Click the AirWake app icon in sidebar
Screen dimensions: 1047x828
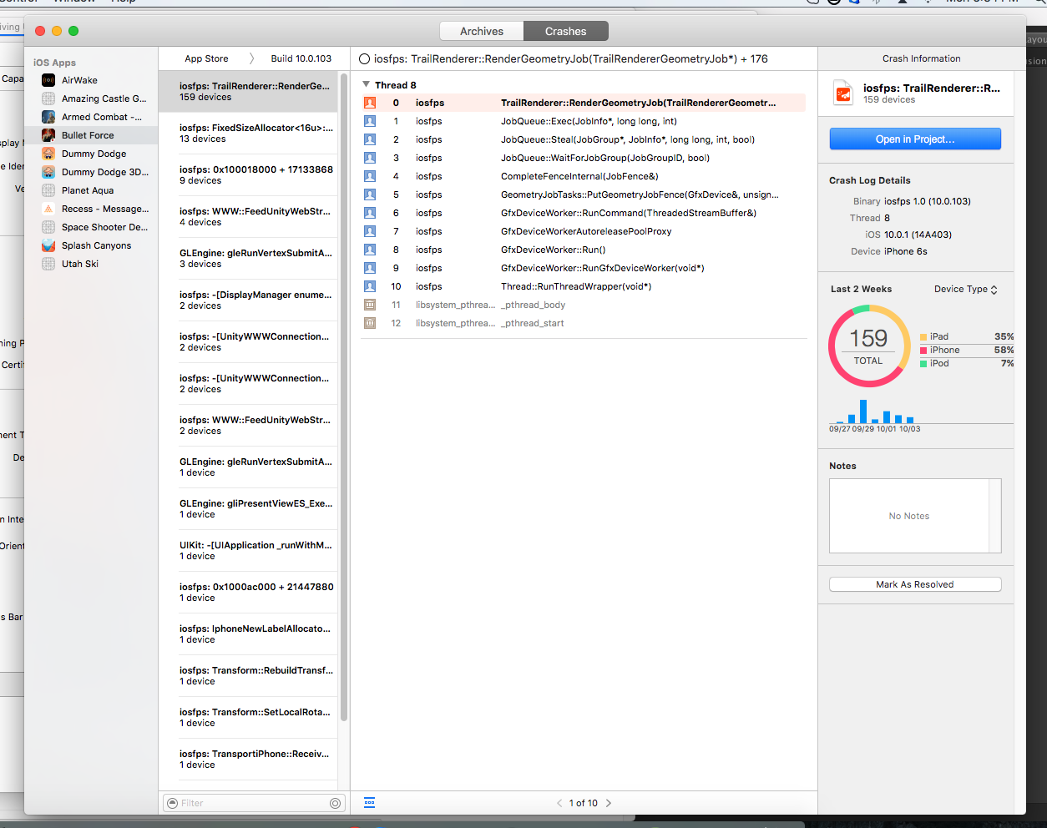pos(48,79)
